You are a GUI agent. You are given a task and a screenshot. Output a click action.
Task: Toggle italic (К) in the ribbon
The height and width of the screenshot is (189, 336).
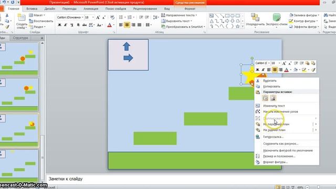click(66, 25)
